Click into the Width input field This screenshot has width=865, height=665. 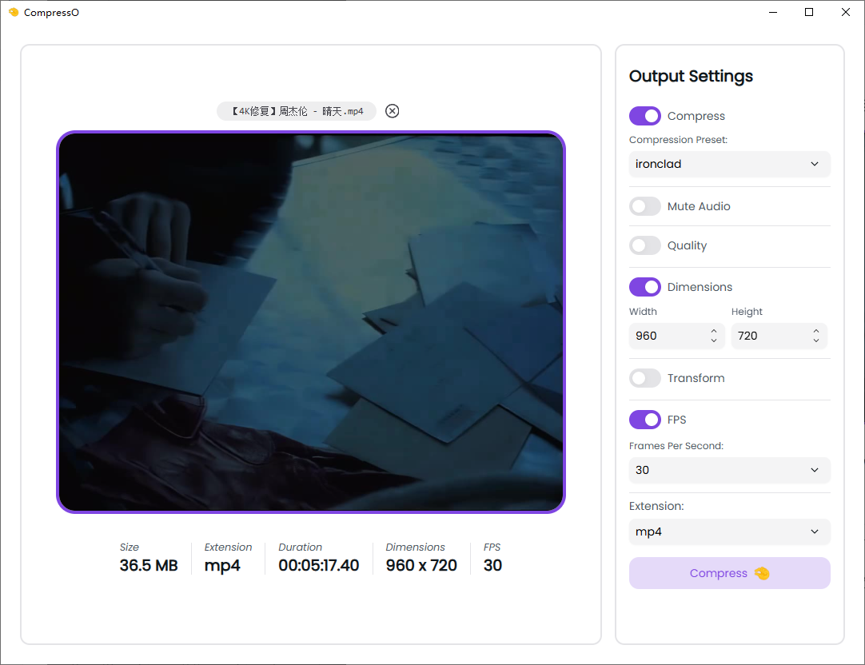point(668,336)
